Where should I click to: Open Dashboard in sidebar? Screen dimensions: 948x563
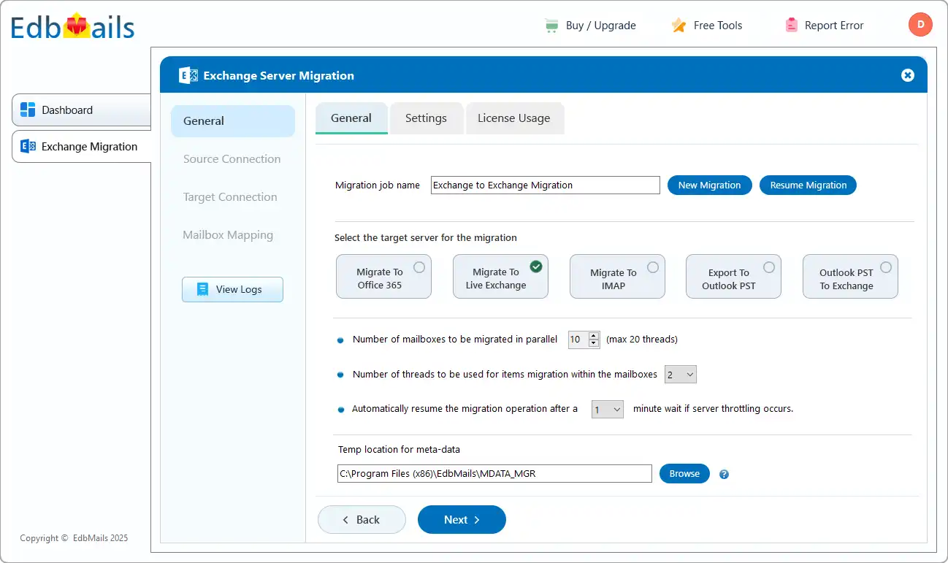[81, 110]
